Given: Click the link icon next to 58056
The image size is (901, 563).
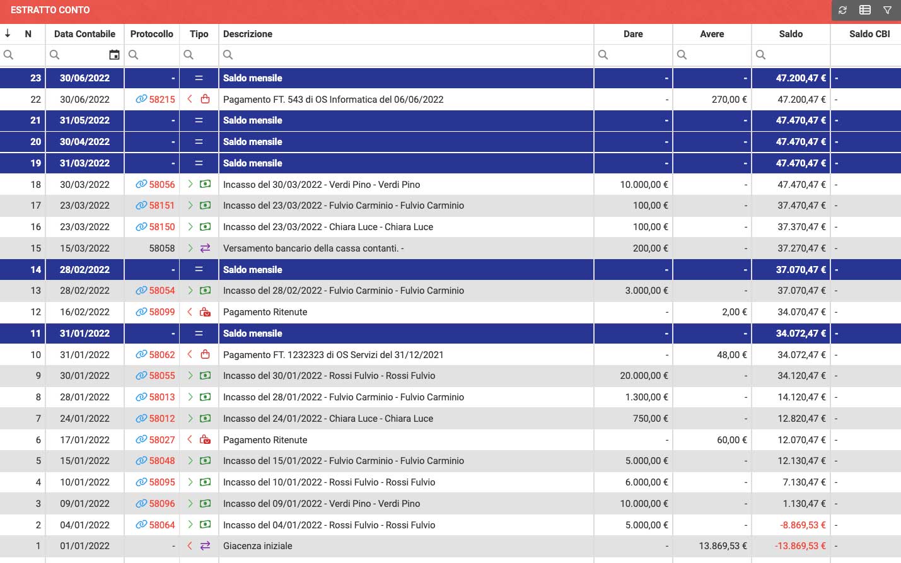Looking at the screenshot, I should [x=141, y=184].
